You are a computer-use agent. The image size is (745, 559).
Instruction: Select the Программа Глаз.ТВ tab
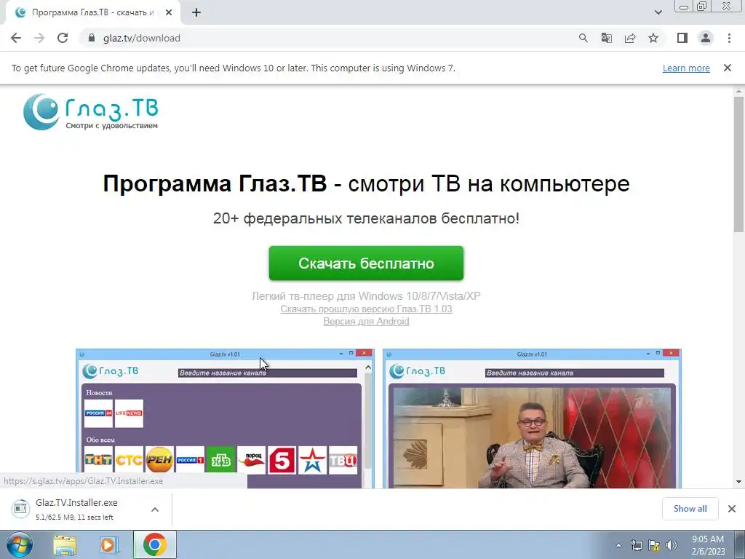click(92, 12)
